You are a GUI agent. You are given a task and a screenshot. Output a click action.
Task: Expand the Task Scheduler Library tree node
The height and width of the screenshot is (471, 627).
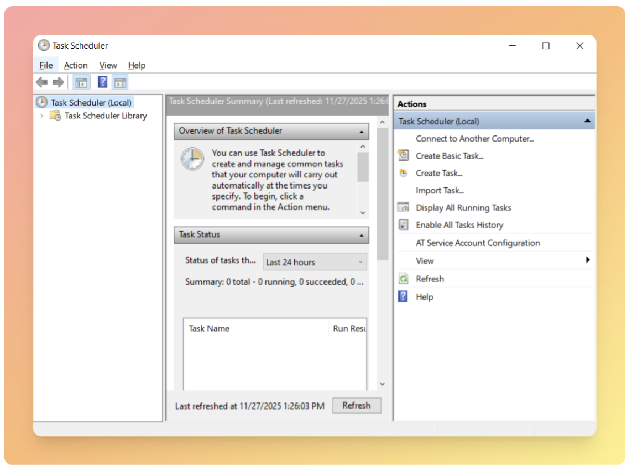(x=41, y=116)
